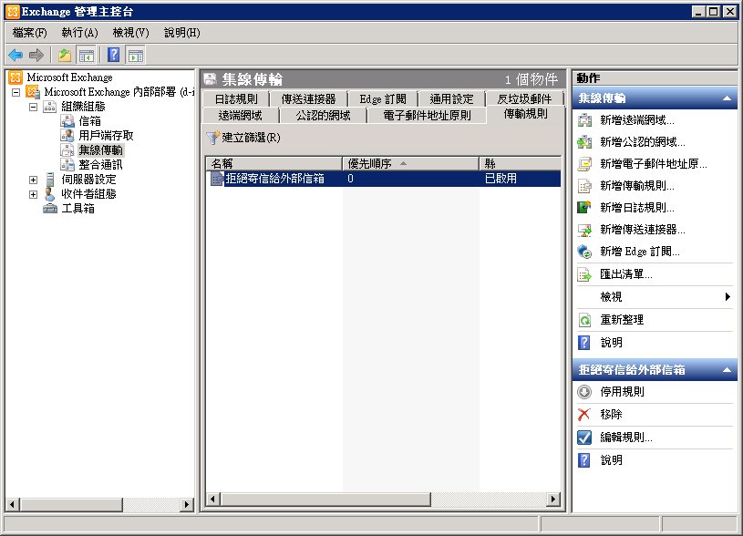Click the Microsoft Exchange root icon in tree
Image resolution: width=743 pixels, height=536 pixels.
click(15, 77)
